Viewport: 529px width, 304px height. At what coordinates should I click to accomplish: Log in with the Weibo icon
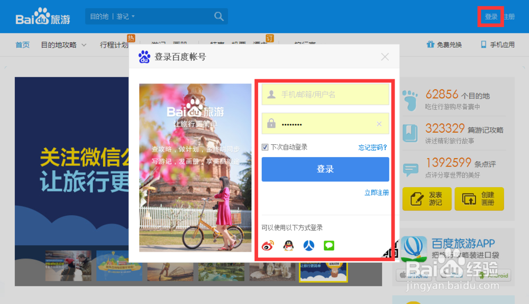(268, 246)
